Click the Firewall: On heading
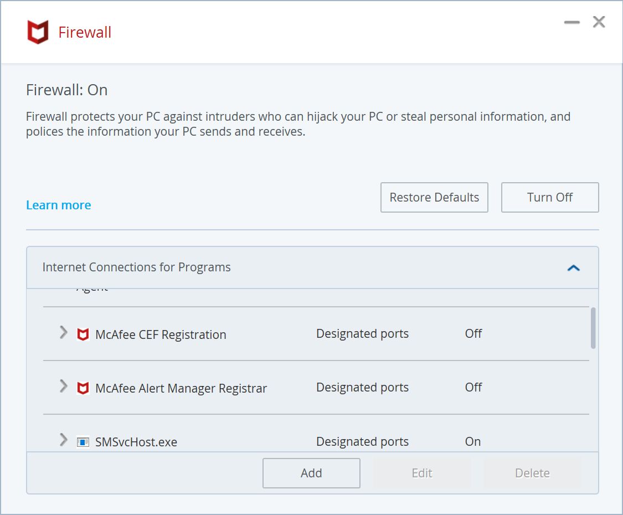This screenshot has height=515, width=623. [67, 90]
